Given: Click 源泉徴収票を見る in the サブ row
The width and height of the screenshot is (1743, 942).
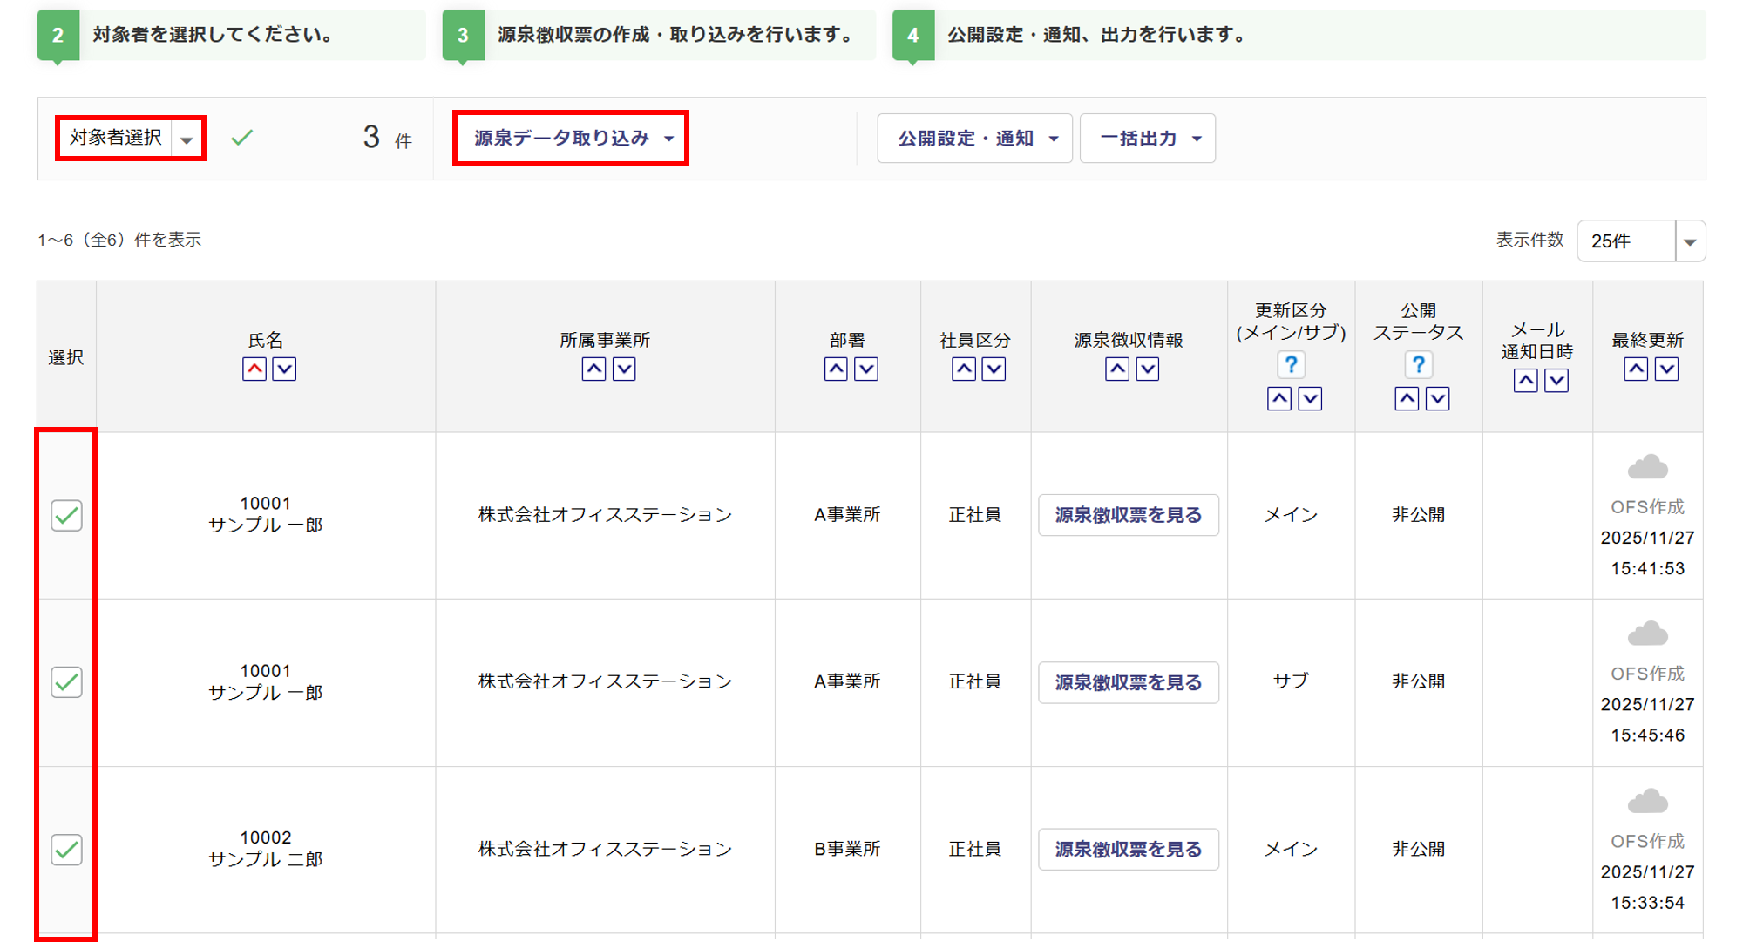Looking at the screenshot, I should point(1128,682).
